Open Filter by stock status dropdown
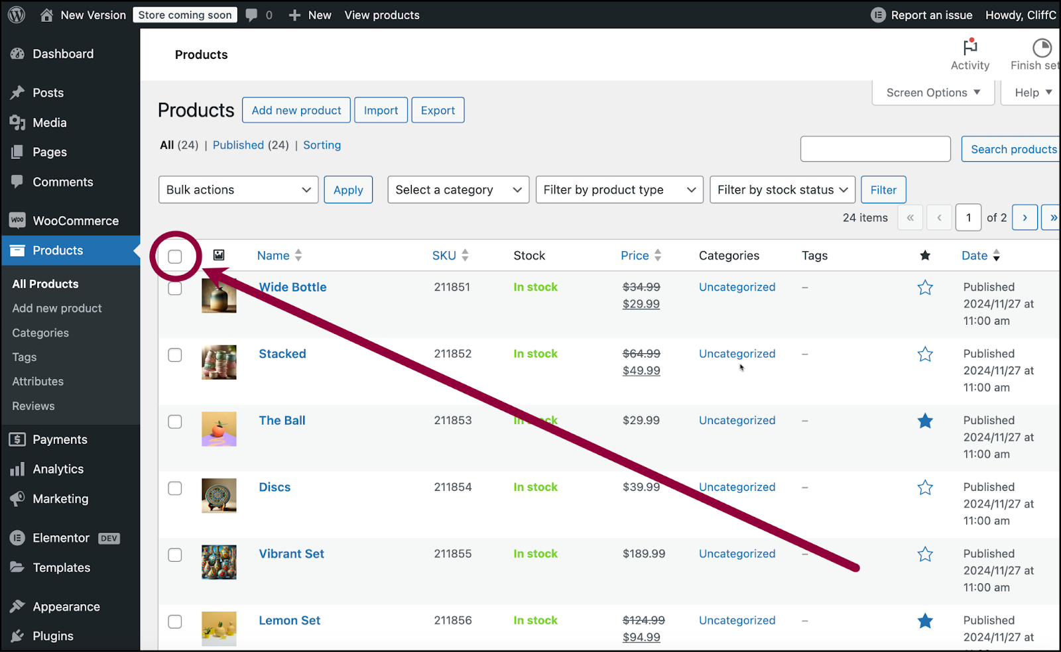Viewport: 1061px width, 652px height. (x=782, y=190)
